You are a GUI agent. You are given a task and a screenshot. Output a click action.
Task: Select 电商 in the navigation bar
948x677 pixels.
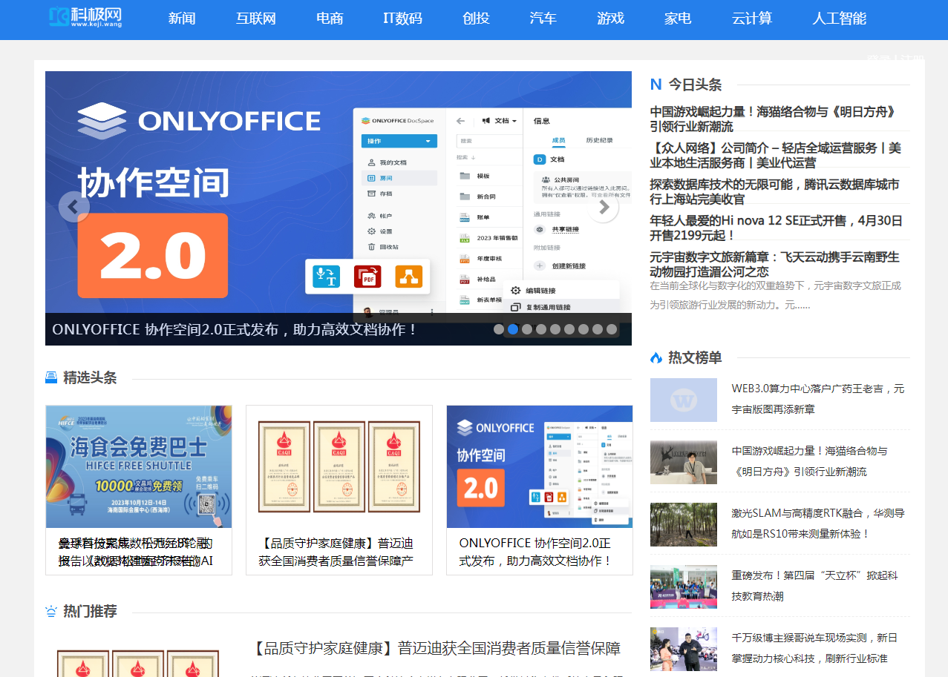330,19
